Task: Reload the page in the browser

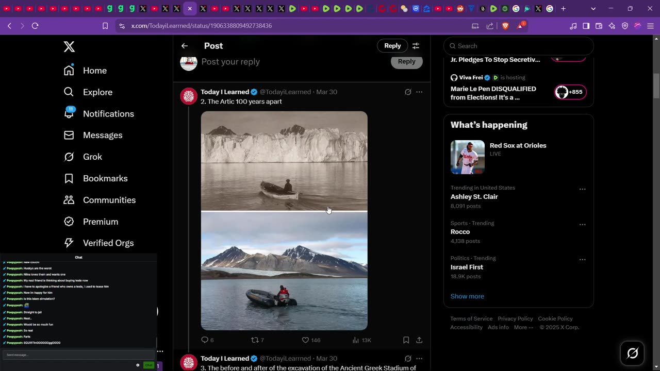Action: (35, 26)
